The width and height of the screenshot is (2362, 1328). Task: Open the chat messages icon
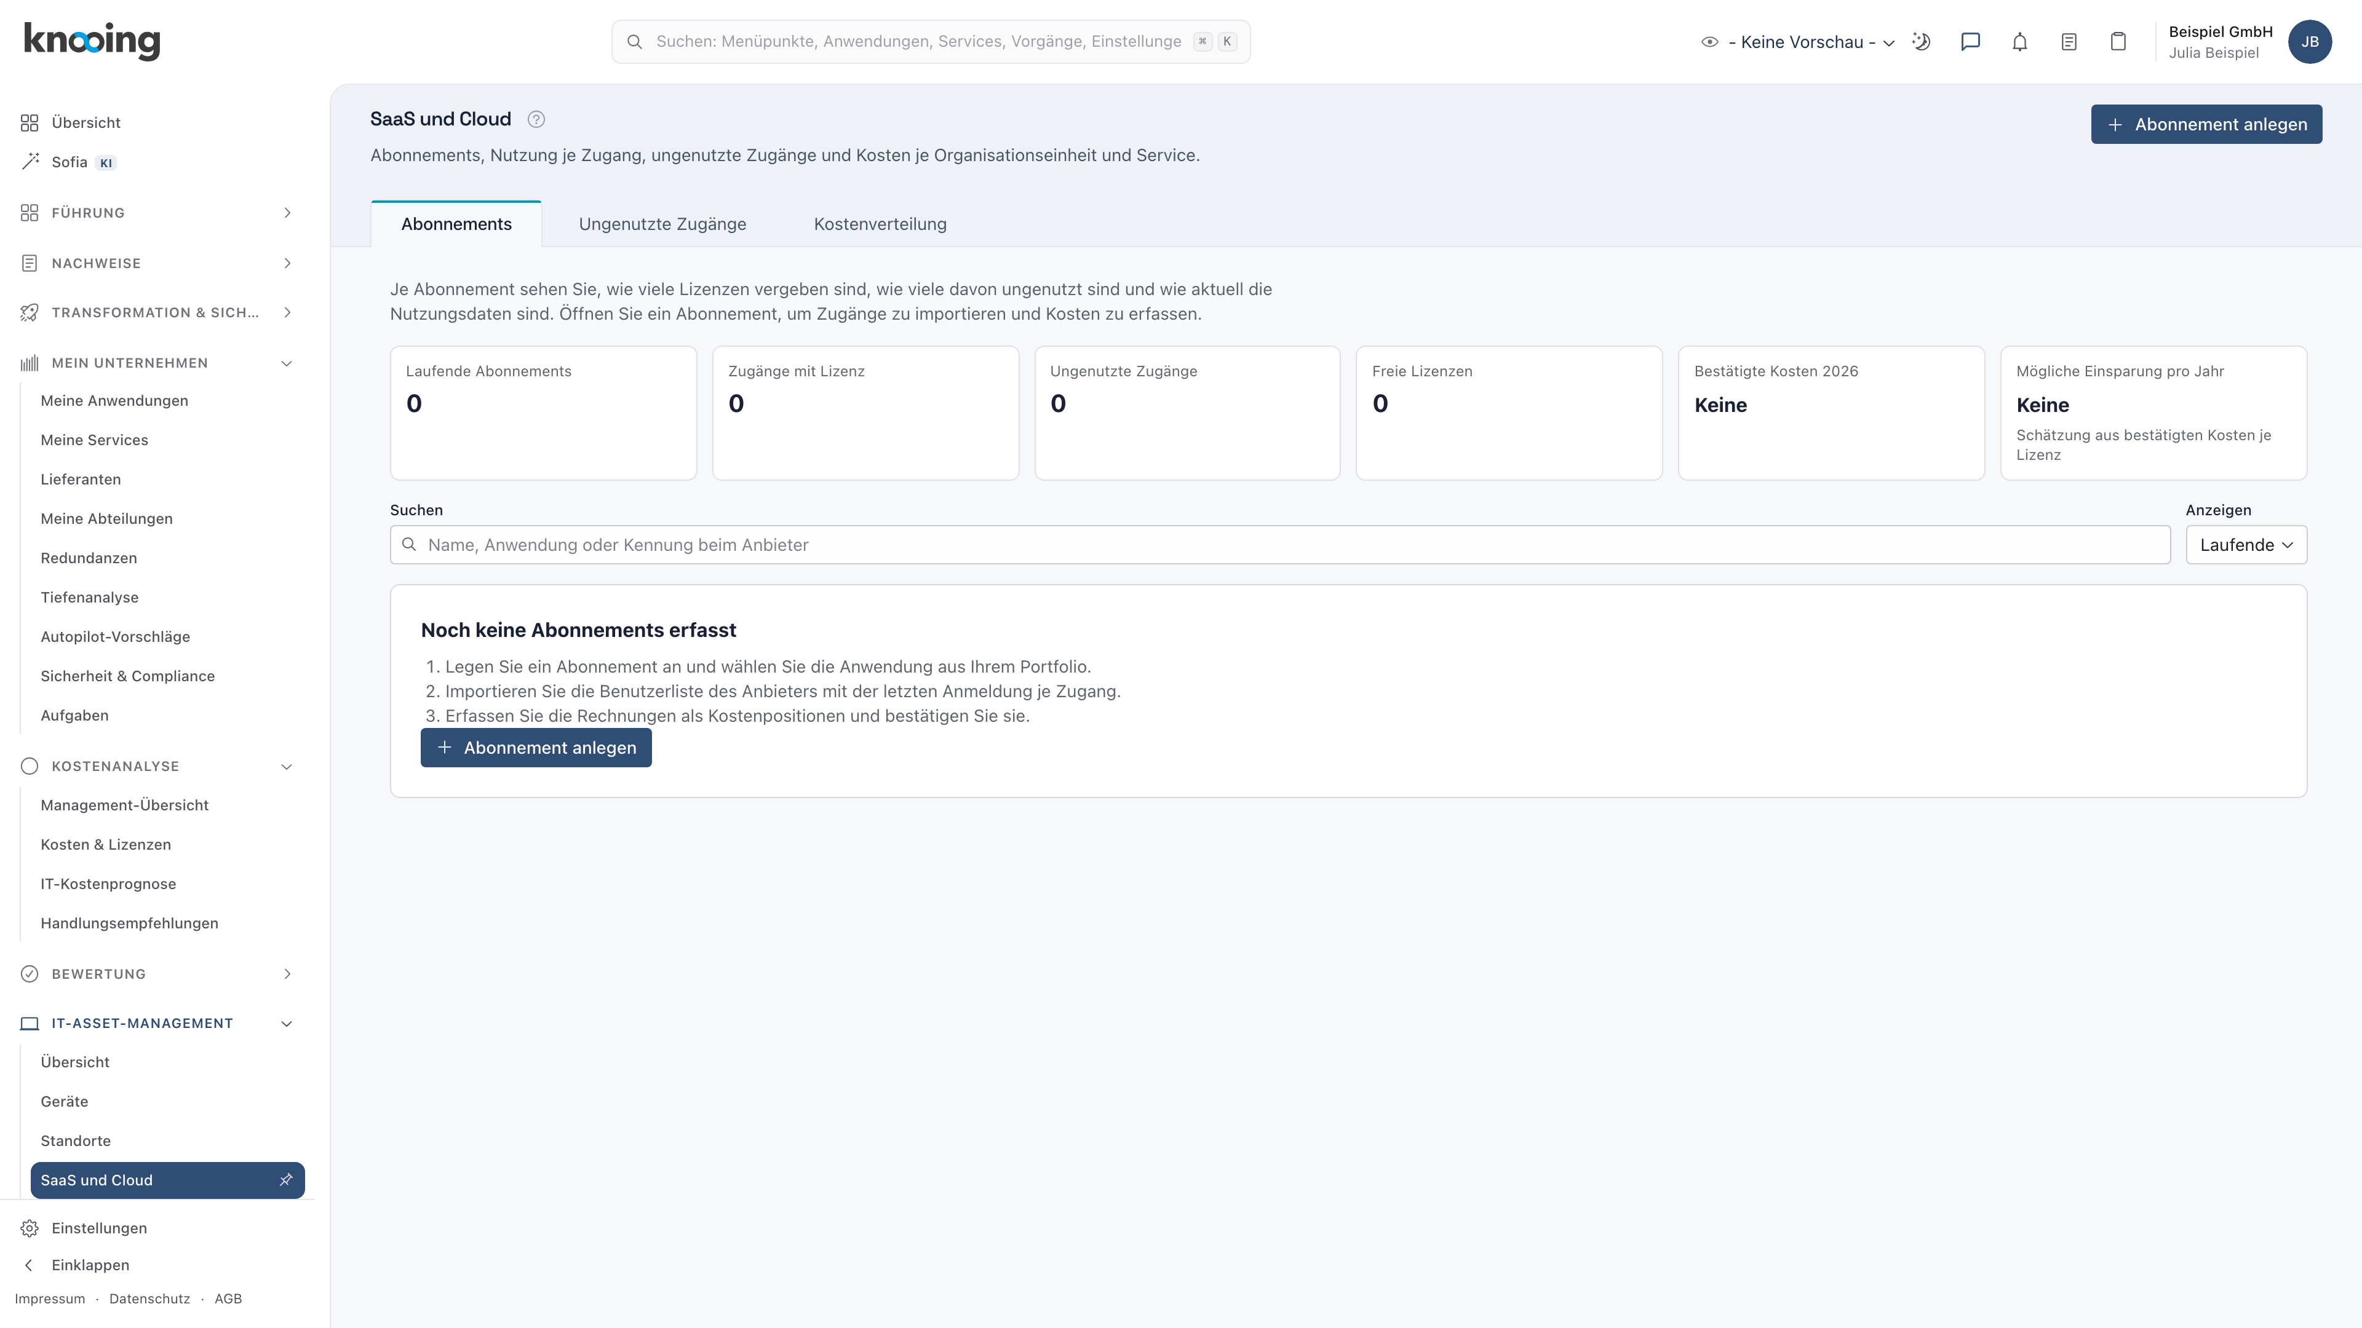pos(1970,41)
